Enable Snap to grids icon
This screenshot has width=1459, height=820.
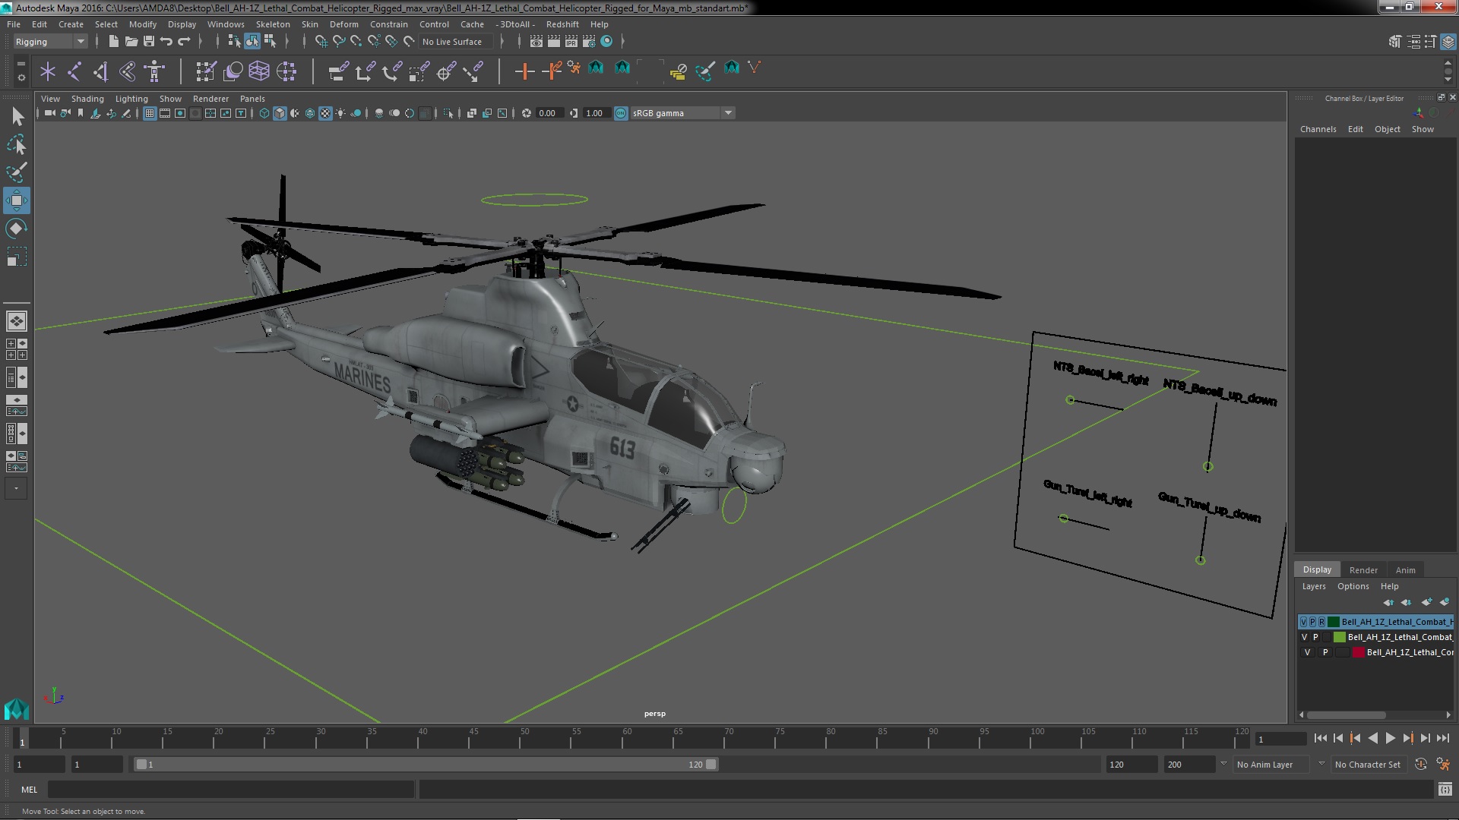[321, 41]
